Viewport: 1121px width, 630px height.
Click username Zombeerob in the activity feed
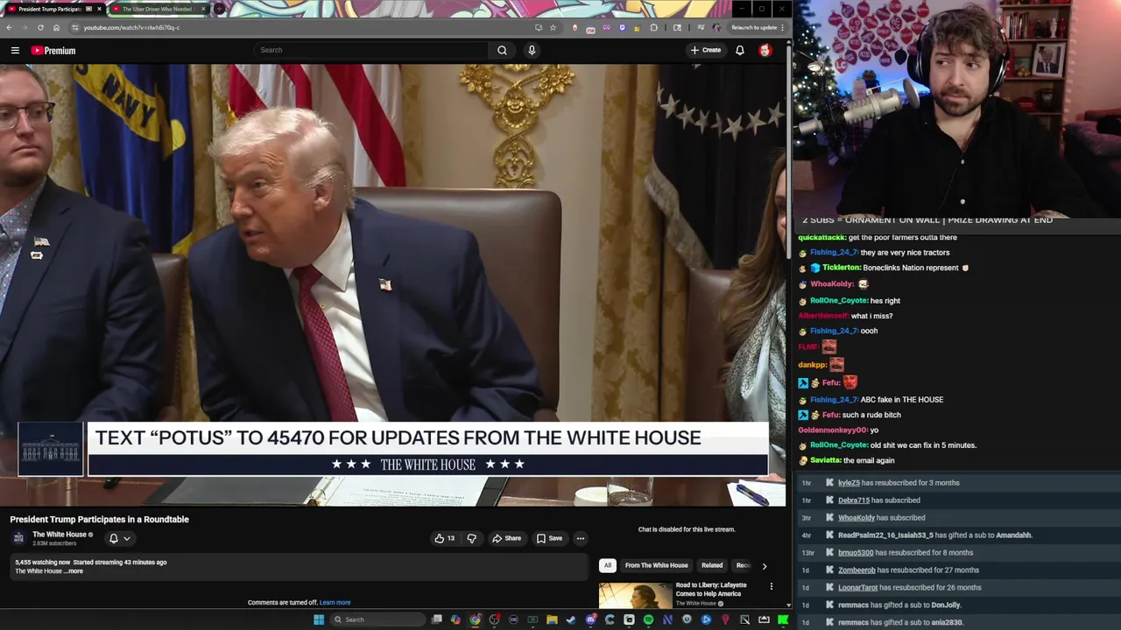(857, 570)
